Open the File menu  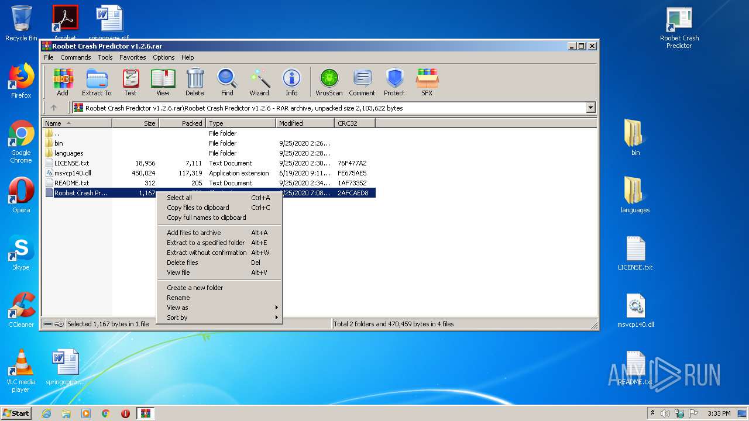tap(49, 57)
